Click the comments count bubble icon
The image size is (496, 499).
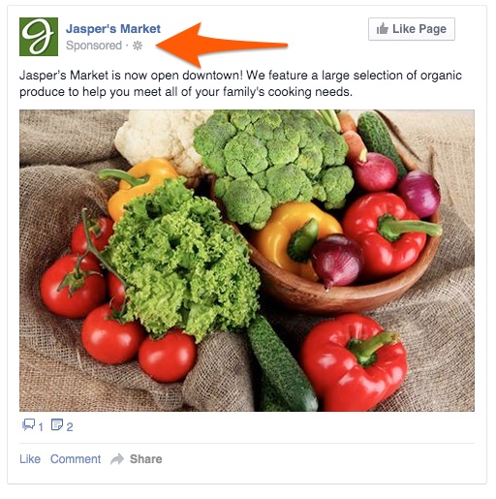(28, 424)
